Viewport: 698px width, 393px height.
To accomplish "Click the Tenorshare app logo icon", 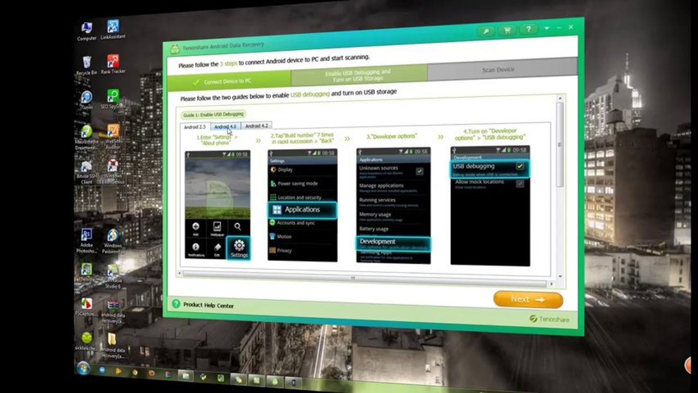I will pyautogui.click(x=175, y=49).
